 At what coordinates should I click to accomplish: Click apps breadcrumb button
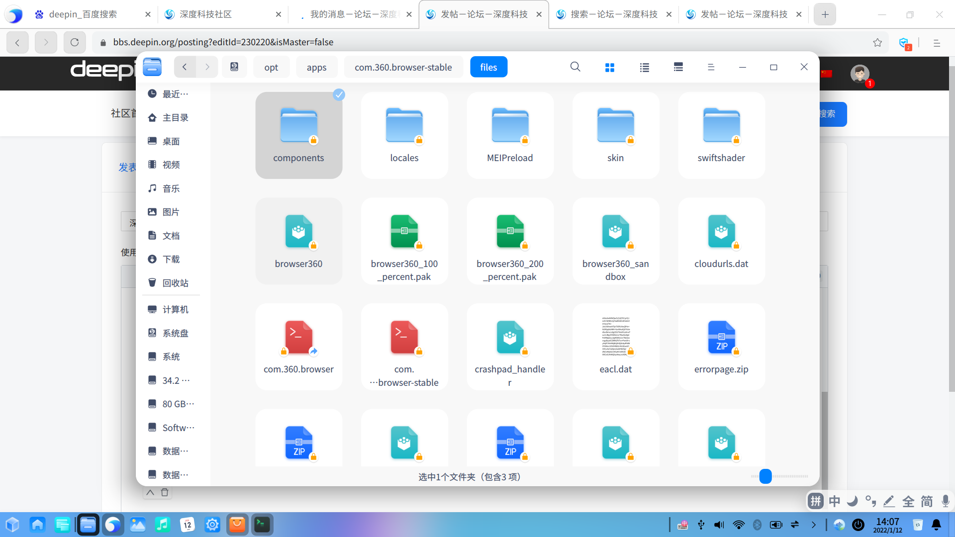click(316, 67)
